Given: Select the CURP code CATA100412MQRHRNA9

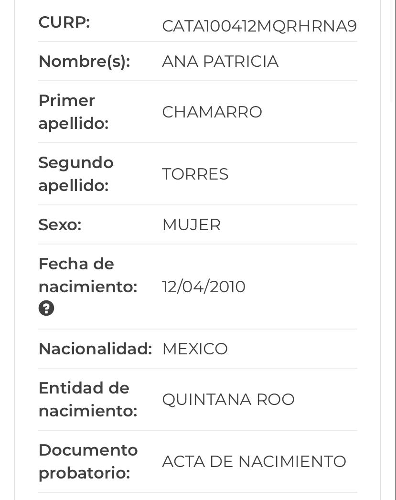Looking at the screenshot, I should 259,26.
